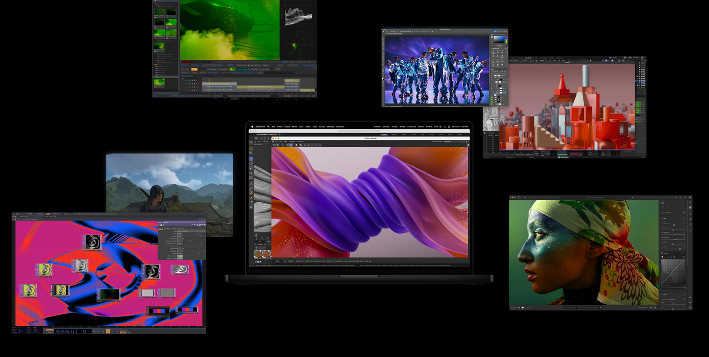The width and height of the screenshot is (709, 357).
Task: Adjust the Period slider in Noise parameters
Action: pos(194,236)
